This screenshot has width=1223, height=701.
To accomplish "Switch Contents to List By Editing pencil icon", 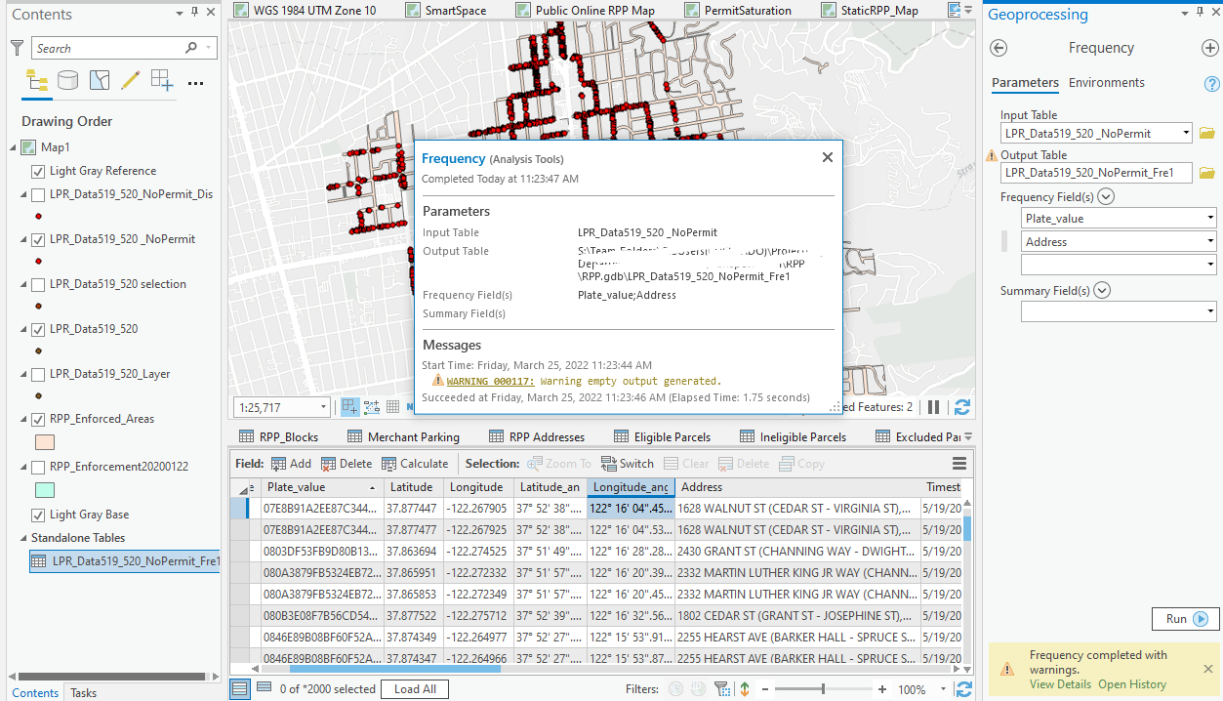I will (130, 80).
